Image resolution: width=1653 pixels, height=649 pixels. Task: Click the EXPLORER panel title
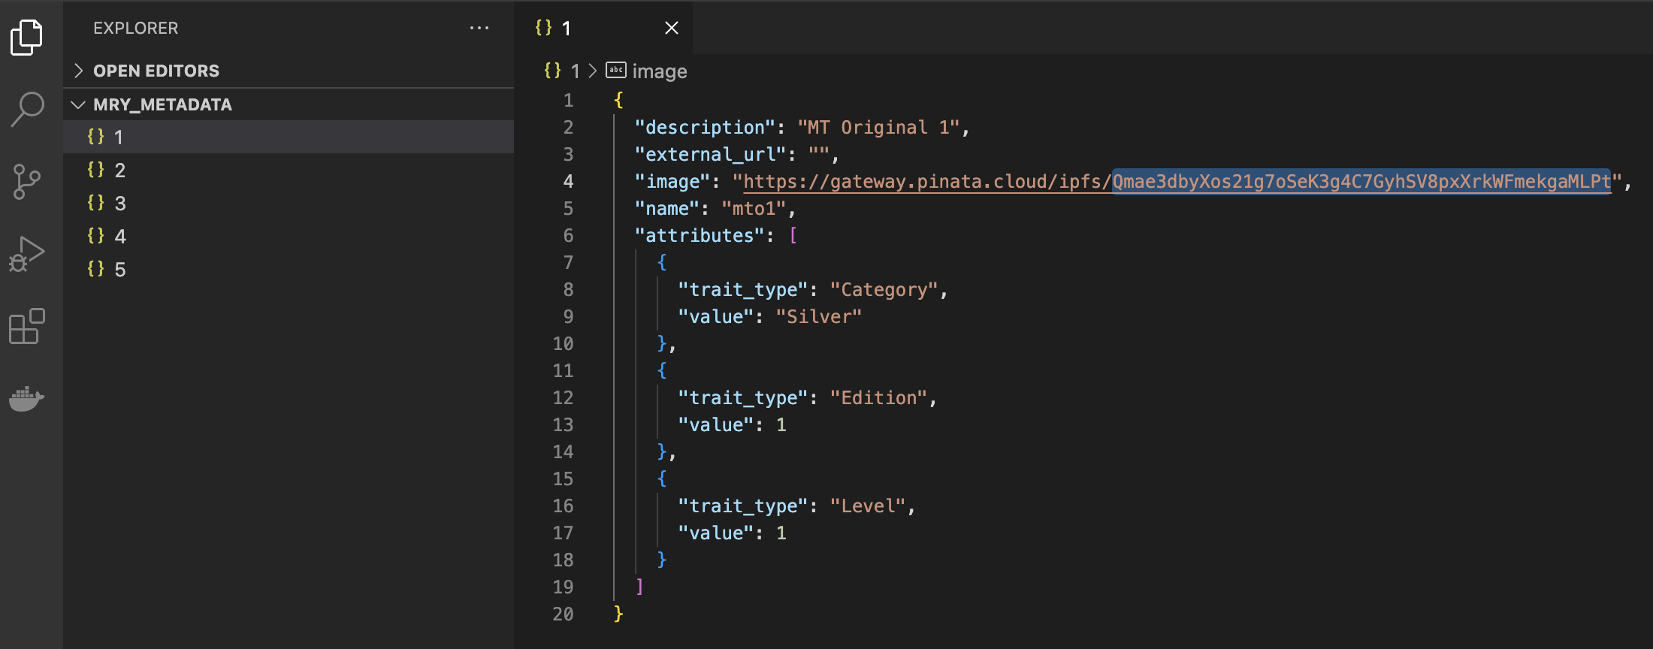[x=136, y=28]
